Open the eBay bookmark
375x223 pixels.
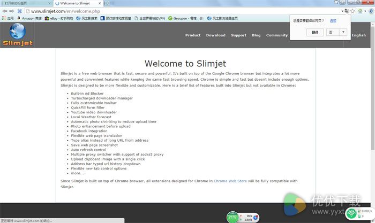pos(59,18)
